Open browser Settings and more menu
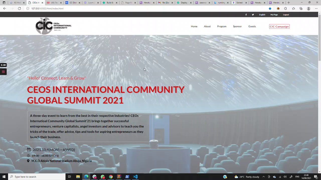This screenshot has width=321, height=180. 316,8
